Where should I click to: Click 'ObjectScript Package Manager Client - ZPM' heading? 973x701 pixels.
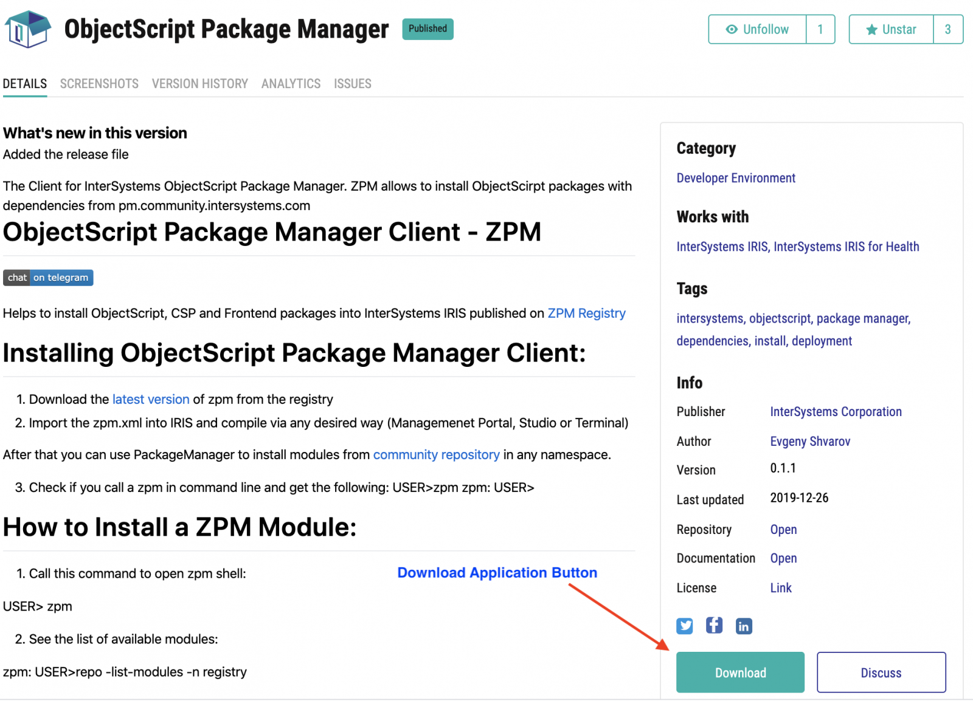tap(272, 232)
